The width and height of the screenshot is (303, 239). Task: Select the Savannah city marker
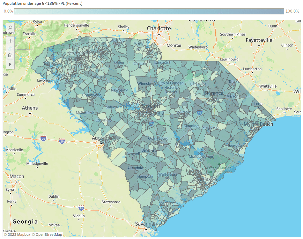145,229
